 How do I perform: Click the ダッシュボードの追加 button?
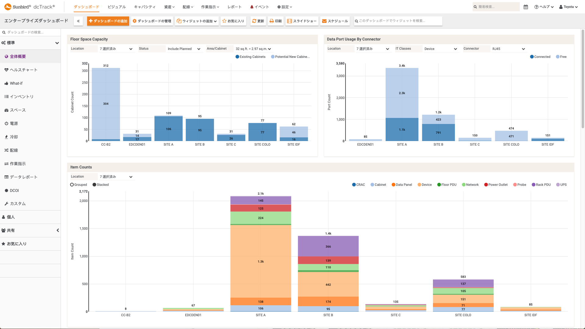(x=108, y=20)
